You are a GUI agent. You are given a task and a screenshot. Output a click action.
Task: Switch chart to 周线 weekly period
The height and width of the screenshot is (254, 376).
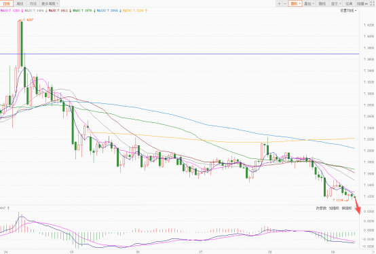[x=20, y=3]
